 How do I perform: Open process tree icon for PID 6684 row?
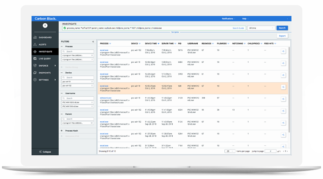point(283,63)
